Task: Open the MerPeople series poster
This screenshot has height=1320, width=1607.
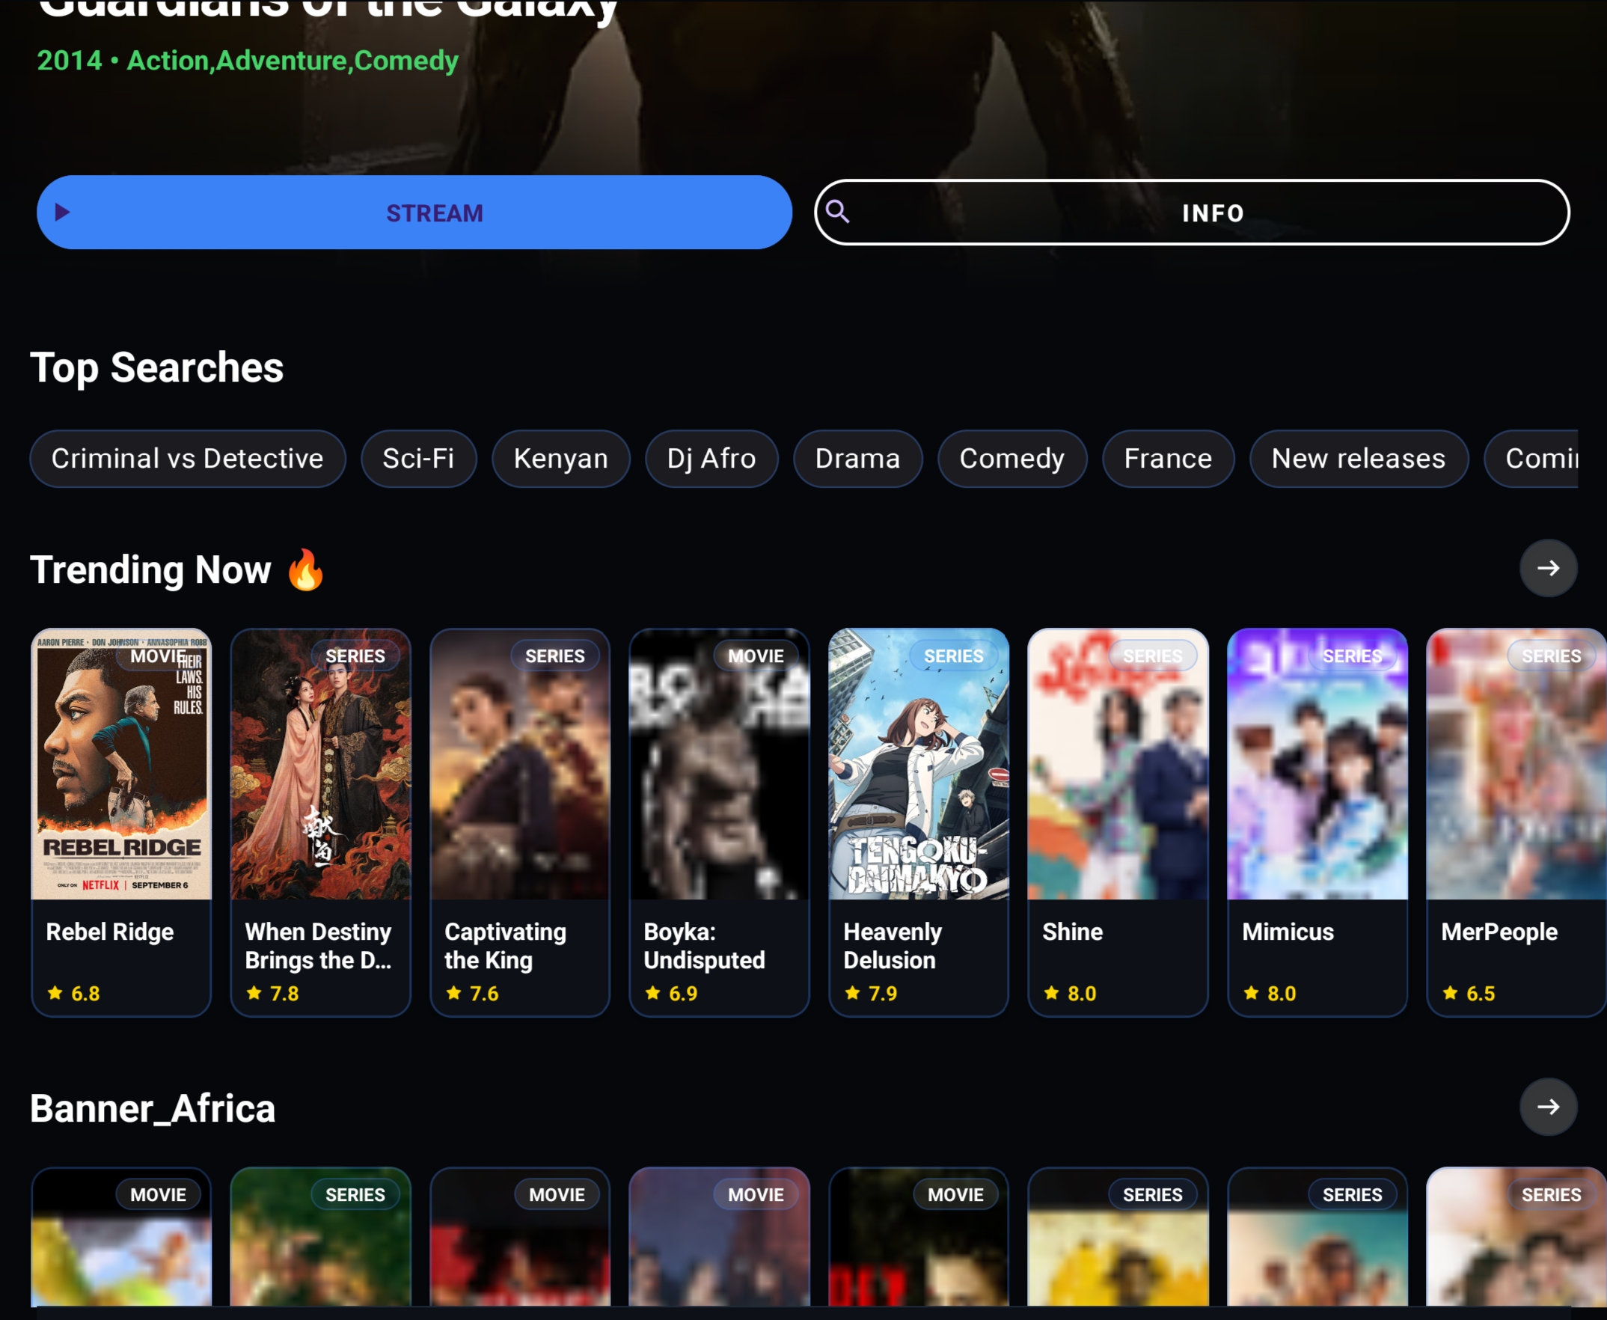Action: click(1516, 764)
